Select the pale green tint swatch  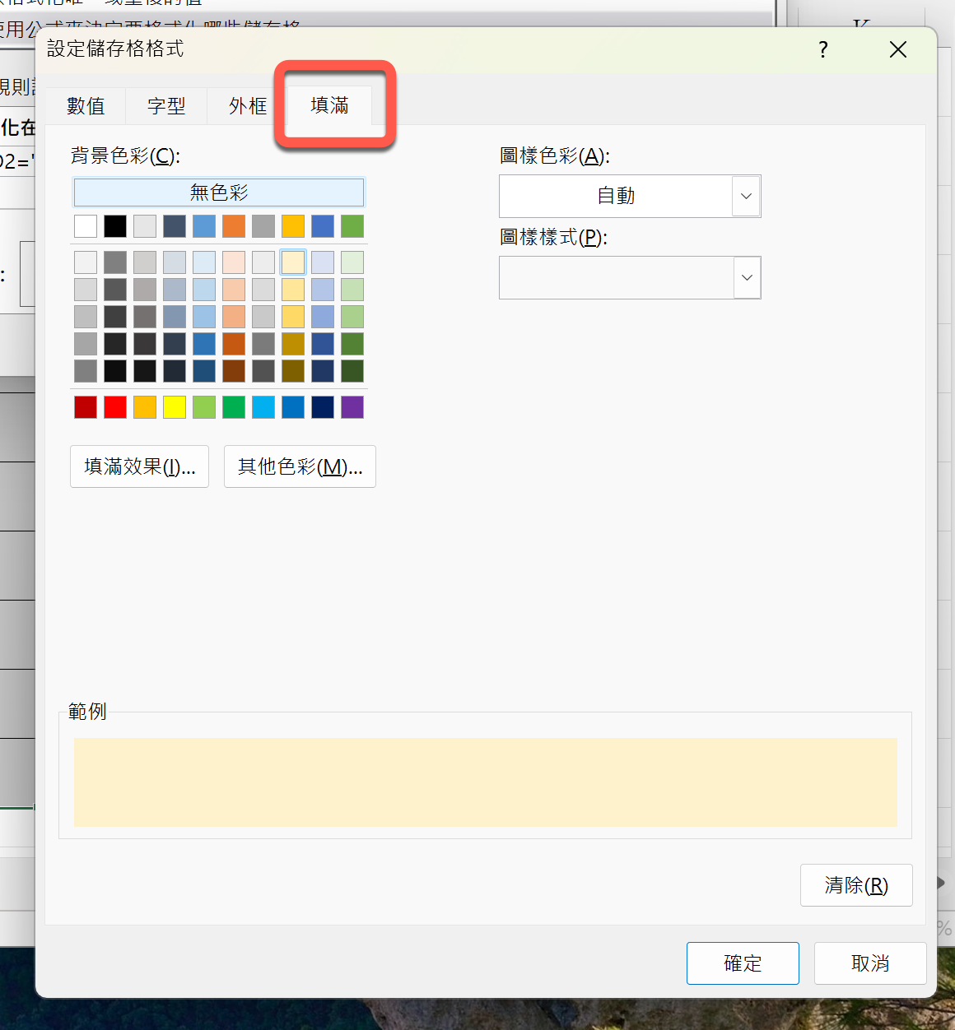(352, 262)
